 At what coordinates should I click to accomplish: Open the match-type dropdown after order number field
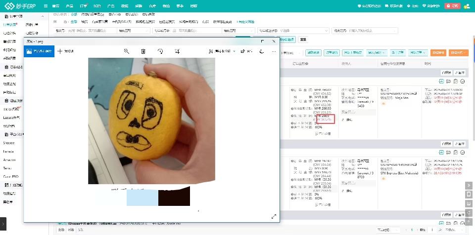tap(238, 31)
